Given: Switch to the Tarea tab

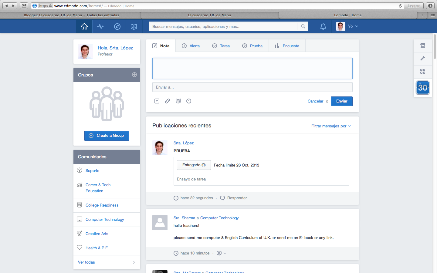Looking at the screenshot, I should tap(221, 46).
